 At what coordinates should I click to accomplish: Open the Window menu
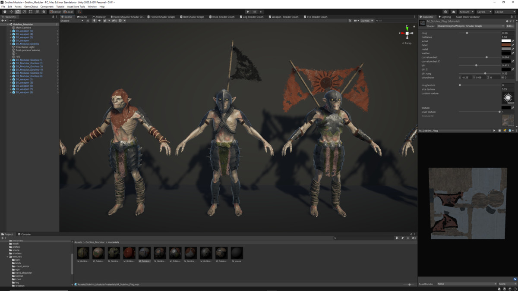92,7
